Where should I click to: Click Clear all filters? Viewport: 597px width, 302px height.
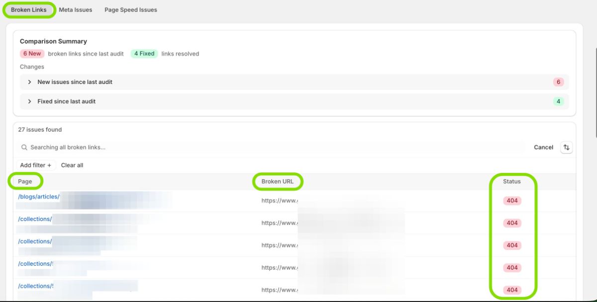(x=72, y=165)
